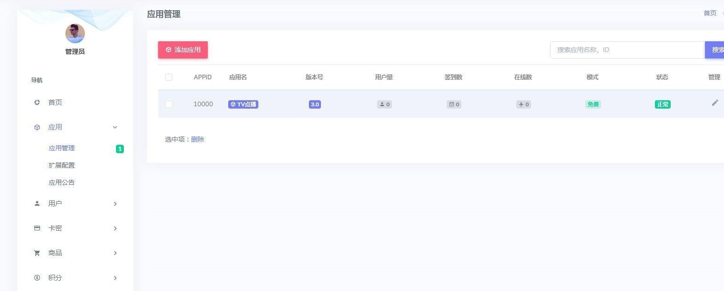The height and width of the screenshot is (291, 724).
Task: Click the 商品 shopping cart icon
Action: [37, 253]
